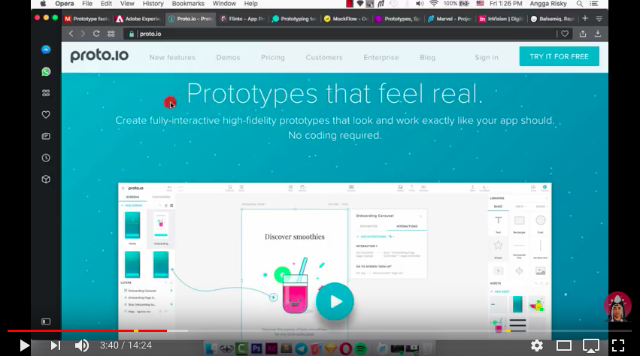Open the Pricing link
640x356 pixels.
pyautogui.click(x=273, y=58)
